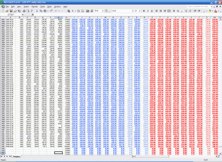This screenshot has height=162, width=222.
Task: Expand the Borders style arrow
Action: (207, 11)
